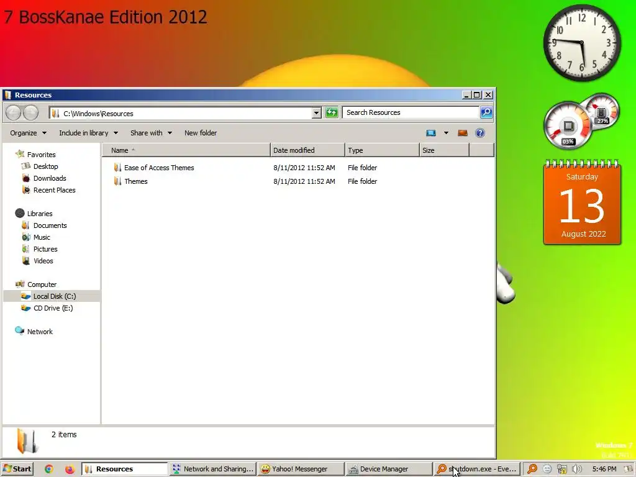Image resolution: width=636 pixels, height=477 pixels.
Task: Click the address bar path field
Action: click(x=181, y=113)
